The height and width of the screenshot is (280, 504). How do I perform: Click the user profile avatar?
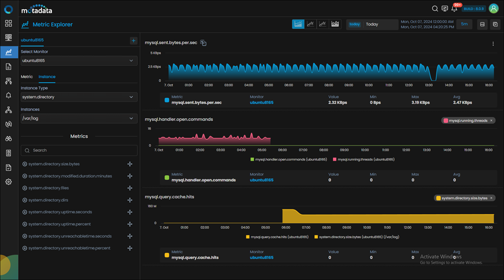[493, 9]
